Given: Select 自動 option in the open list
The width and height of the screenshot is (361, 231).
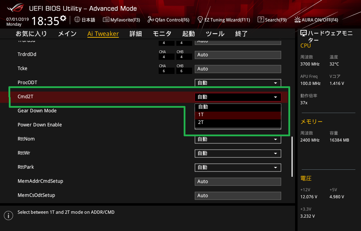Looking at the screenshot, I should (238, 107).
